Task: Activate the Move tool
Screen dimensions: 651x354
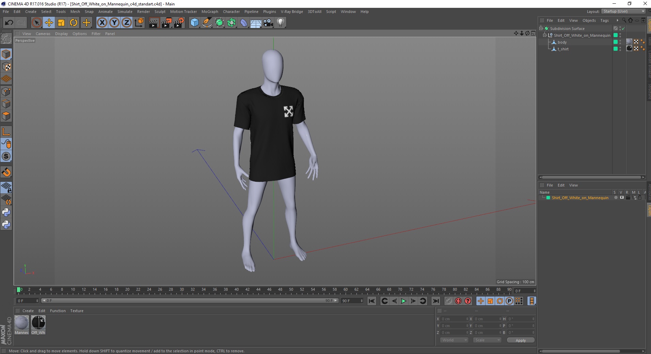Action: point(49,23)
